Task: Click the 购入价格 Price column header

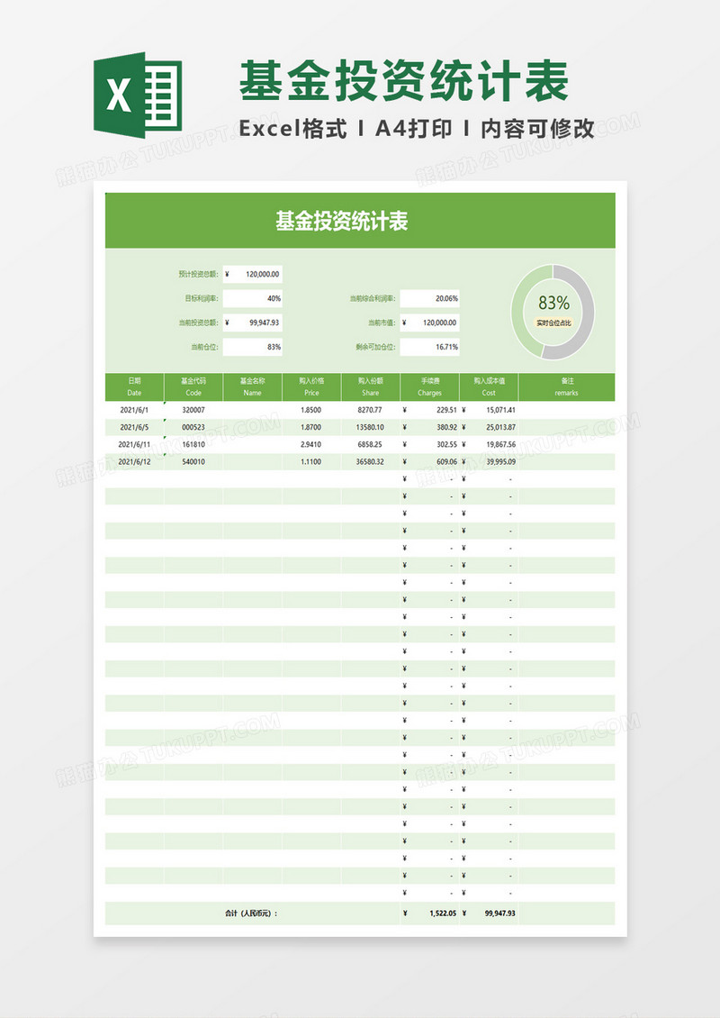Action: pyautogui.click(x=311, y=387)
